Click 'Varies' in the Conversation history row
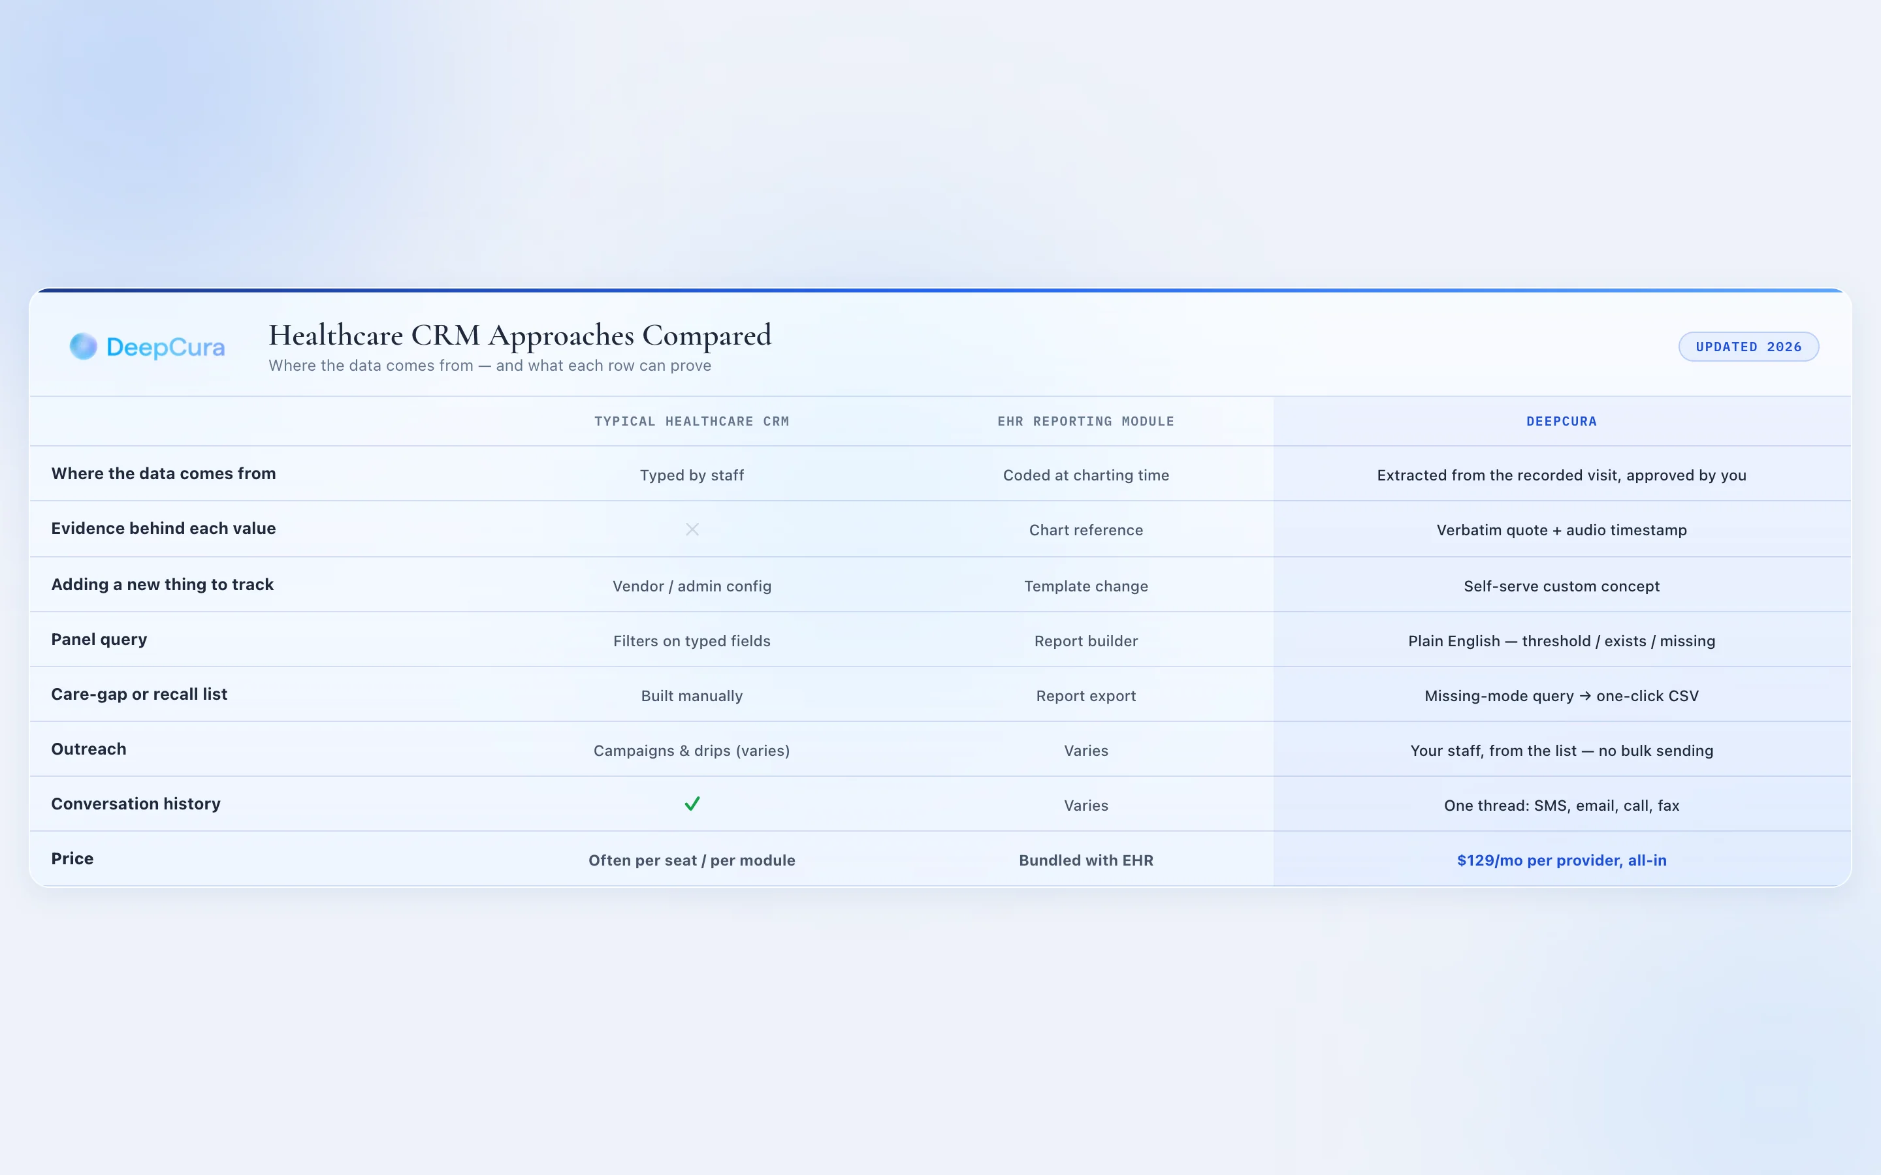 point(1086,805)
